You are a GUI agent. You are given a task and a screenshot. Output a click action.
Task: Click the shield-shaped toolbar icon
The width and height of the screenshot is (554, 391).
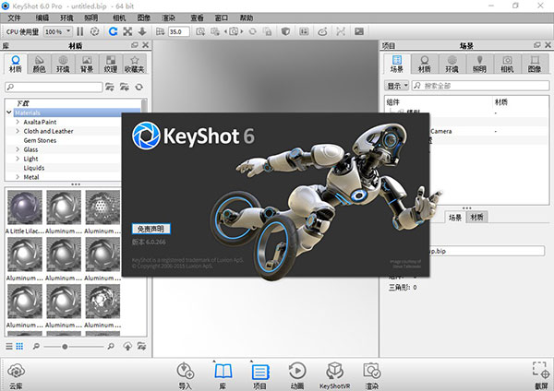click(x=285, y=31)
